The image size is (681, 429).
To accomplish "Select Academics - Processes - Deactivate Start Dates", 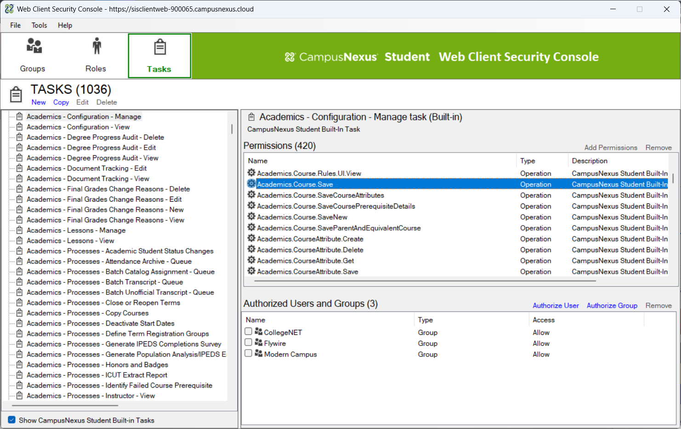I will (101, 323).
